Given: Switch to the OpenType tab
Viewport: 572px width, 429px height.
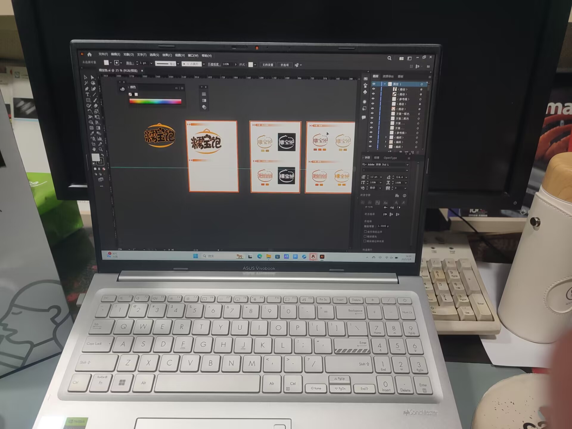Looking at the screenshot, I should [x=390, y=158].
